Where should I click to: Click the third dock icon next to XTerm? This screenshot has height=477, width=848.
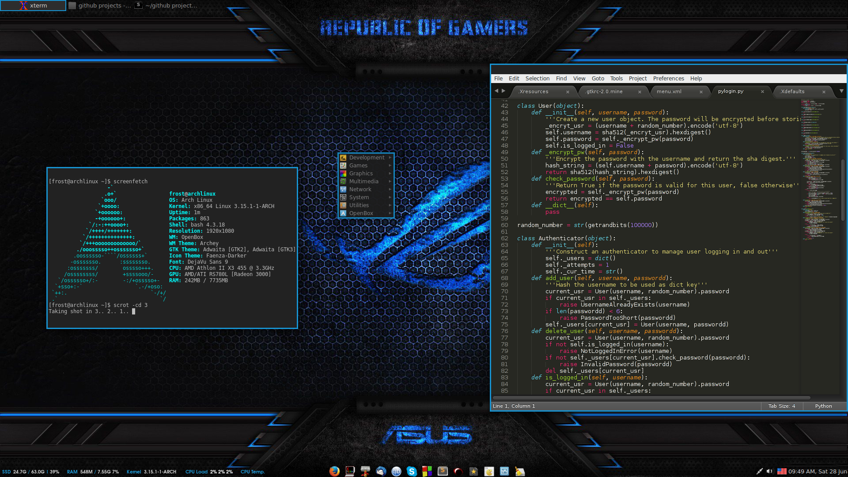(x=365, y=471)
